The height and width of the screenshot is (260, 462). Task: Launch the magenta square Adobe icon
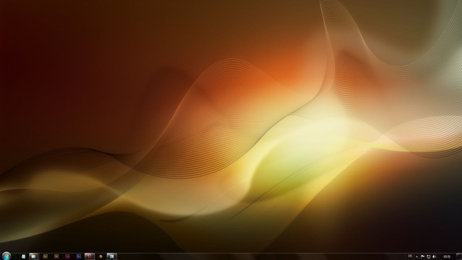pyautogui.click(x=67, y=256)
